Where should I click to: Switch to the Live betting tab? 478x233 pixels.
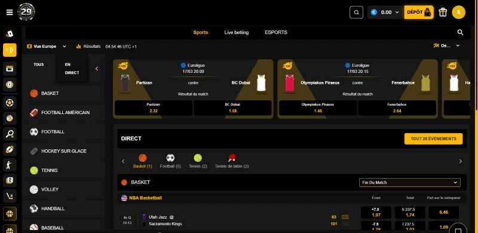click(x=236, y=32)
